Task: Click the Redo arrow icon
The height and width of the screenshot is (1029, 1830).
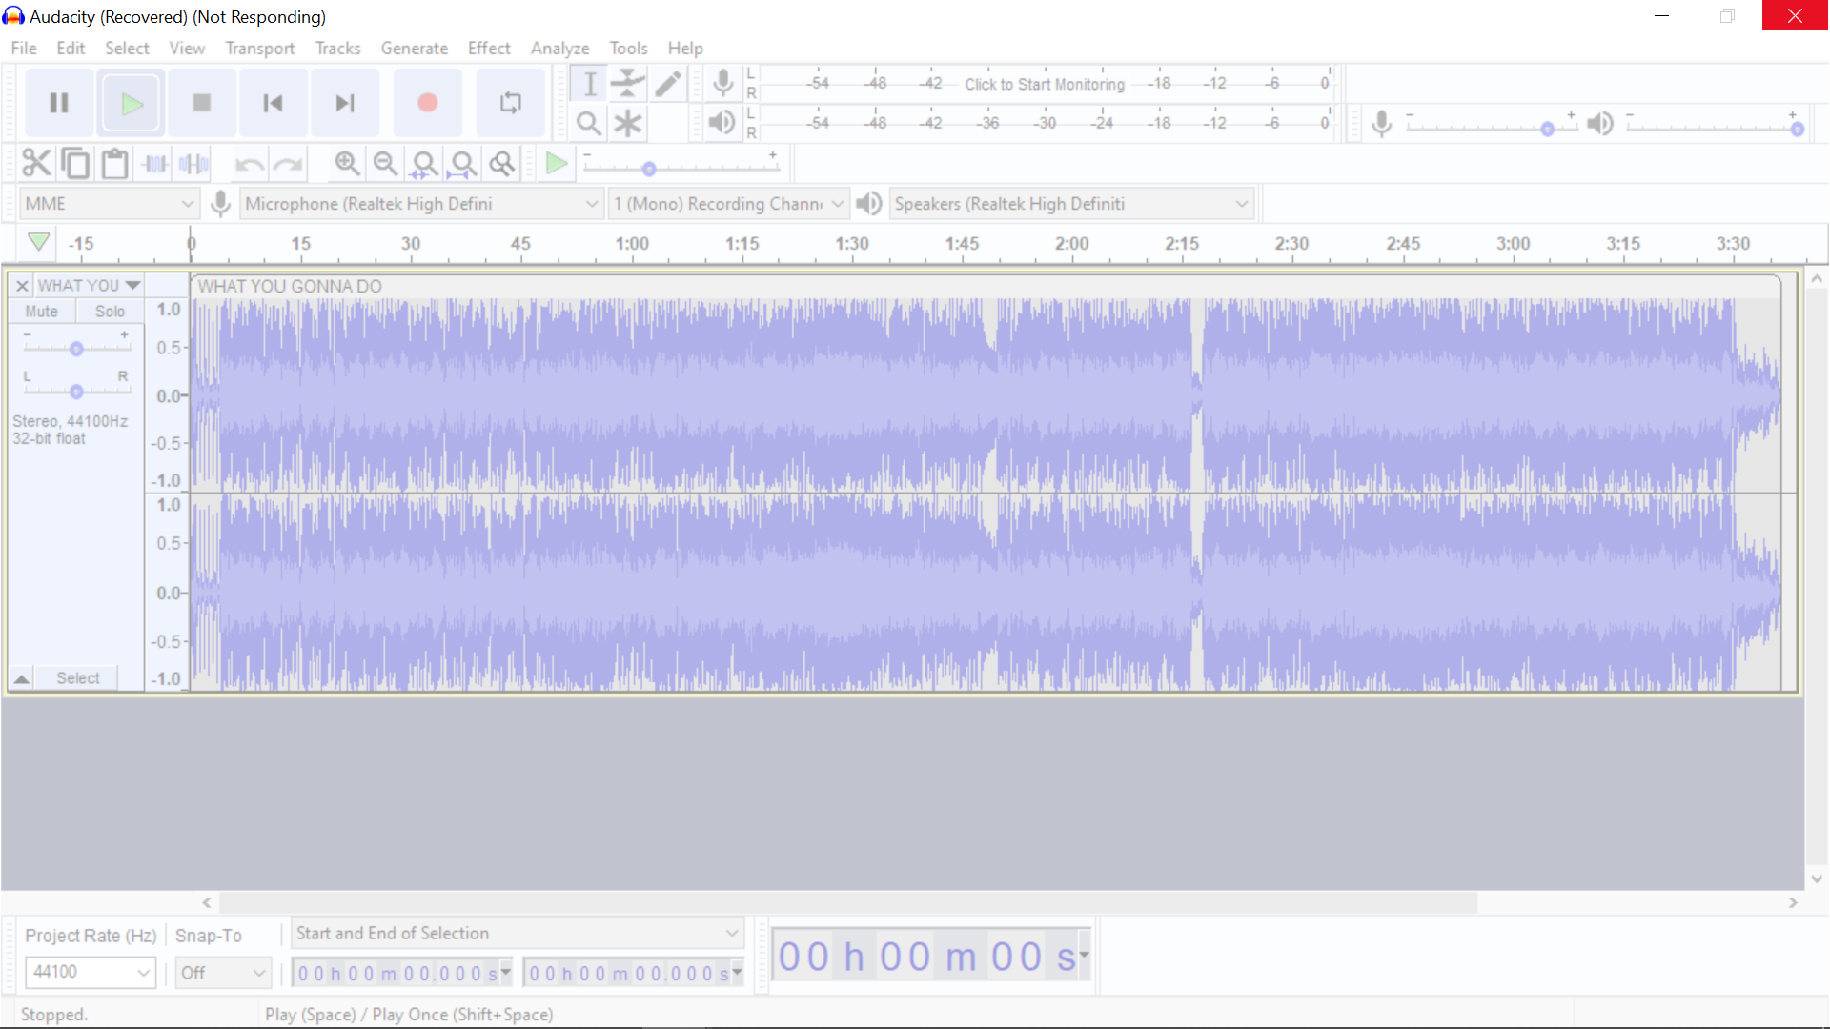Action: [x=288, y=164]
